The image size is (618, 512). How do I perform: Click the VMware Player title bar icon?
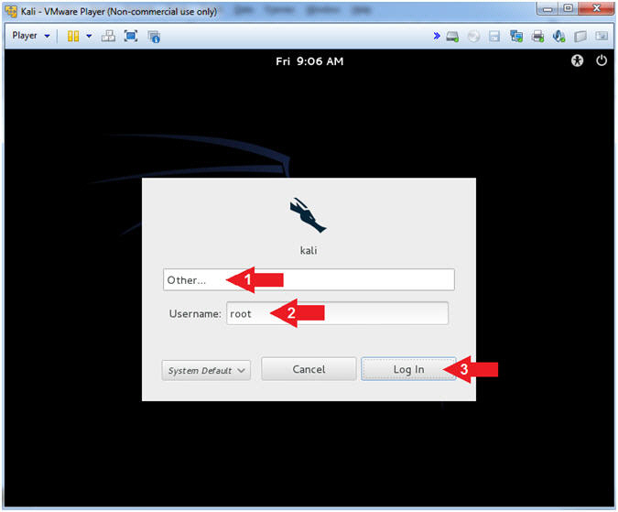pos(11,11)
